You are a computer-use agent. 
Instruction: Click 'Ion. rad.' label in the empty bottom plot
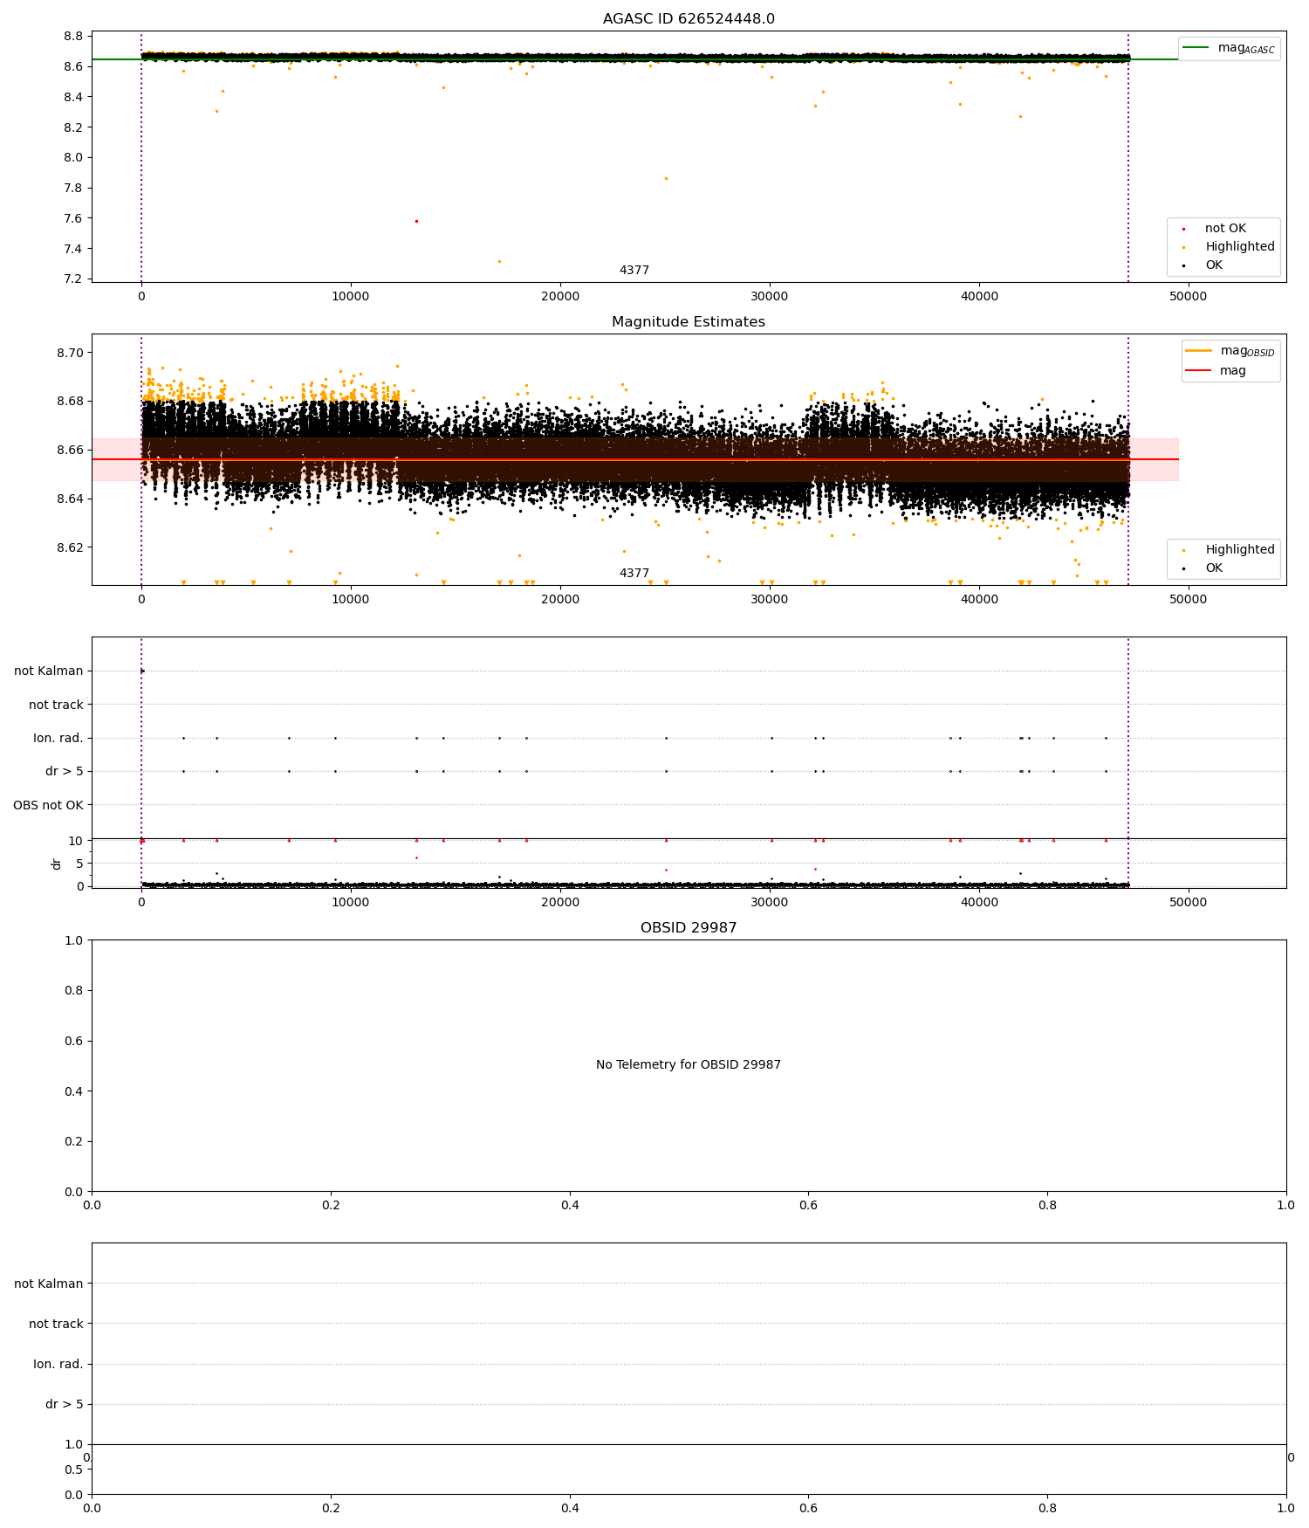pos(58,1364)
